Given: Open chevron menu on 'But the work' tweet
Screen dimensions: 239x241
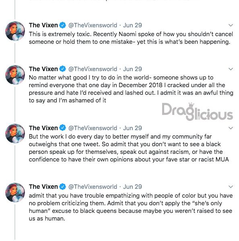Looking at the screenshot, I should click(231, 128).
